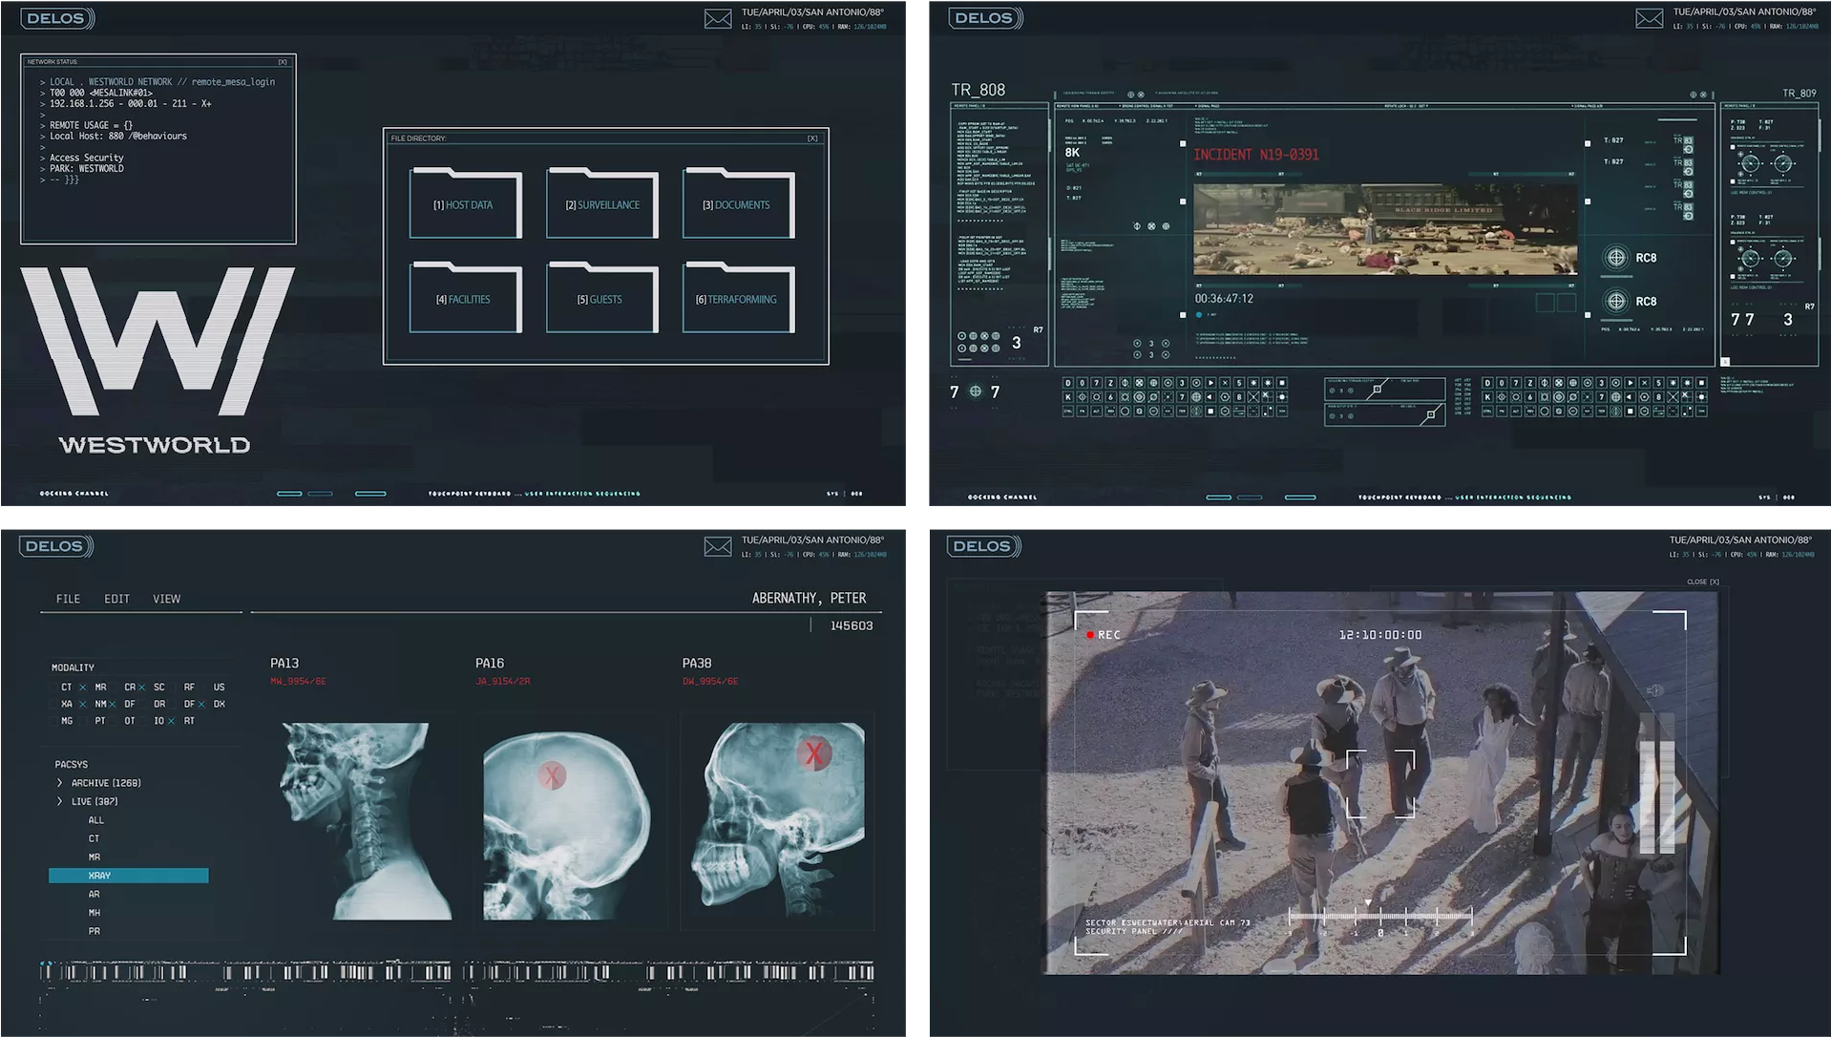Screen dimensions: 1831x1037
Task: Click the red REC indicator dot
Action: [1090, 635]
